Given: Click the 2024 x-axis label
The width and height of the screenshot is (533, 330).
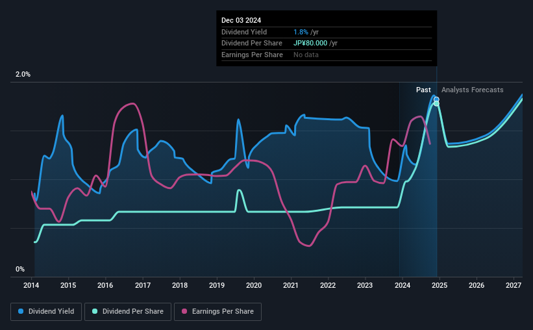Looking at the screenshot, I should tap(403, 285).
